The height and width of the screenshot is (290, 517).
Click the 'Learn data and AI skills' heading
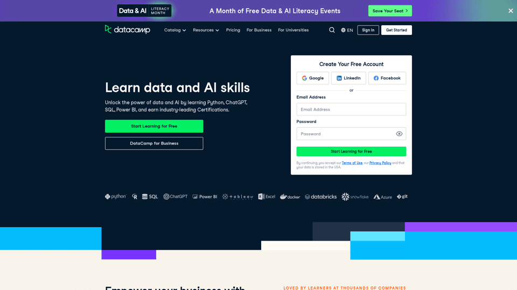pos(177,88)
